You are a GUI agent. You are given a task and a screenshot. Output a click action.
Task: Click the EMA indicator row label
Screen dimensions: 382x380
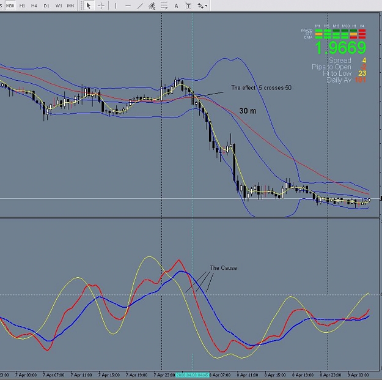308,37
